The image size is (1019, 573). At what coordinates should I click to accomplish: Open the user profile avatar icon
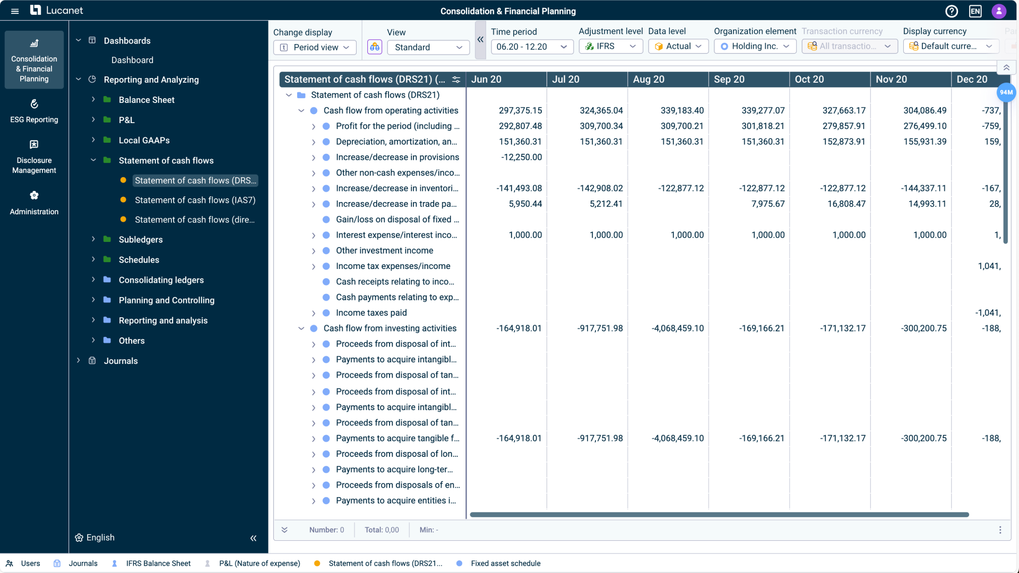[999, 11]
